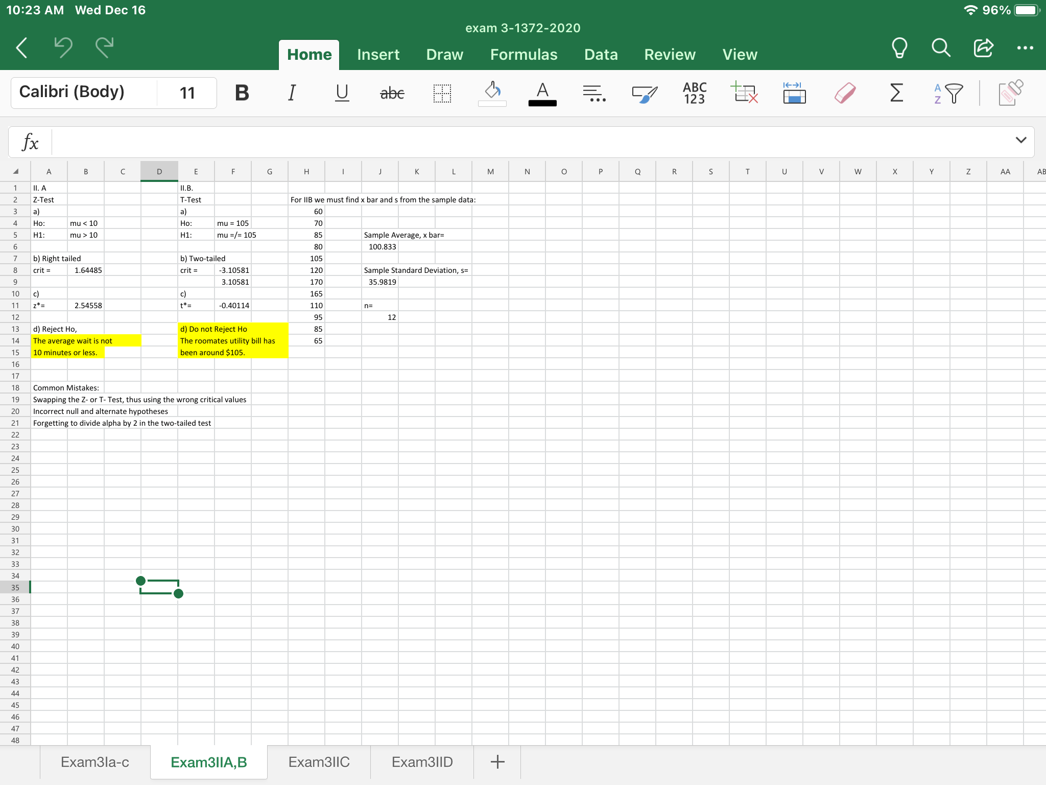
Task: Click the Redo arrow icon
Action: [x=105, y=48]
